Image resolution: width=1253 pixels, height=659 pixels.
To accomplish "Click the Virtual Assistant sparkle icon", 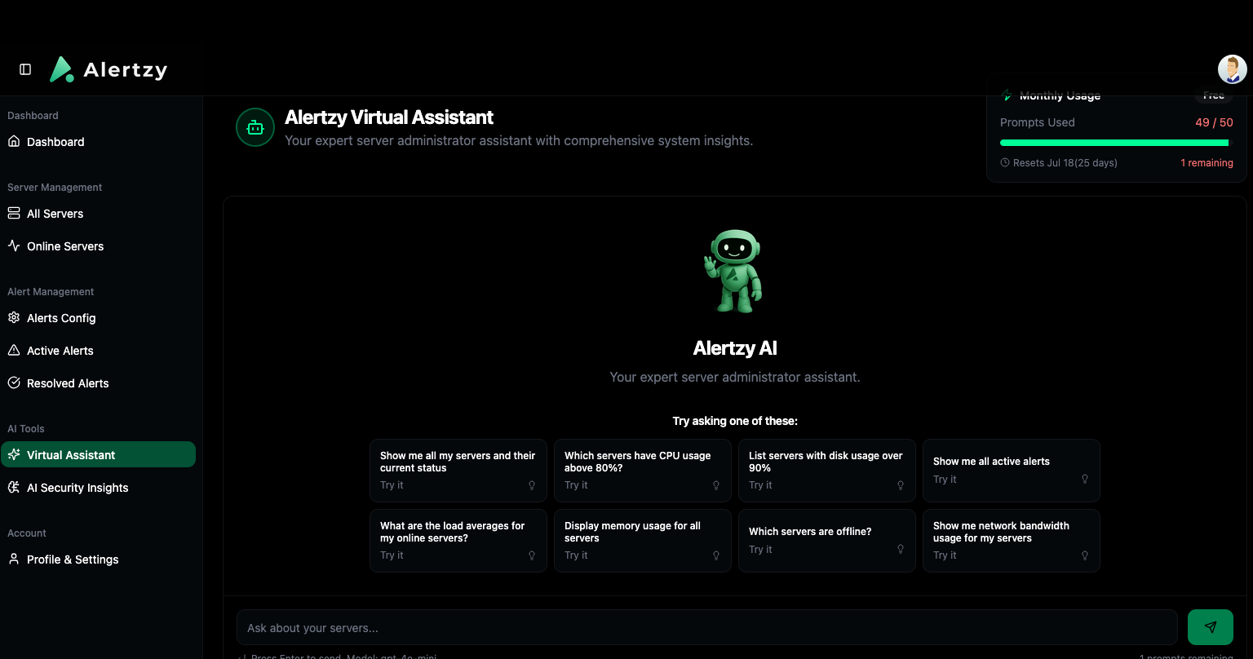I will tap(14, 454).
